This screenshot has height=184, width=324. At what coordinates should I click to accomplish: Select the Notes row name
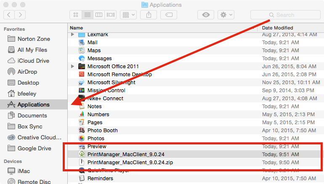(x=95, y=107)
